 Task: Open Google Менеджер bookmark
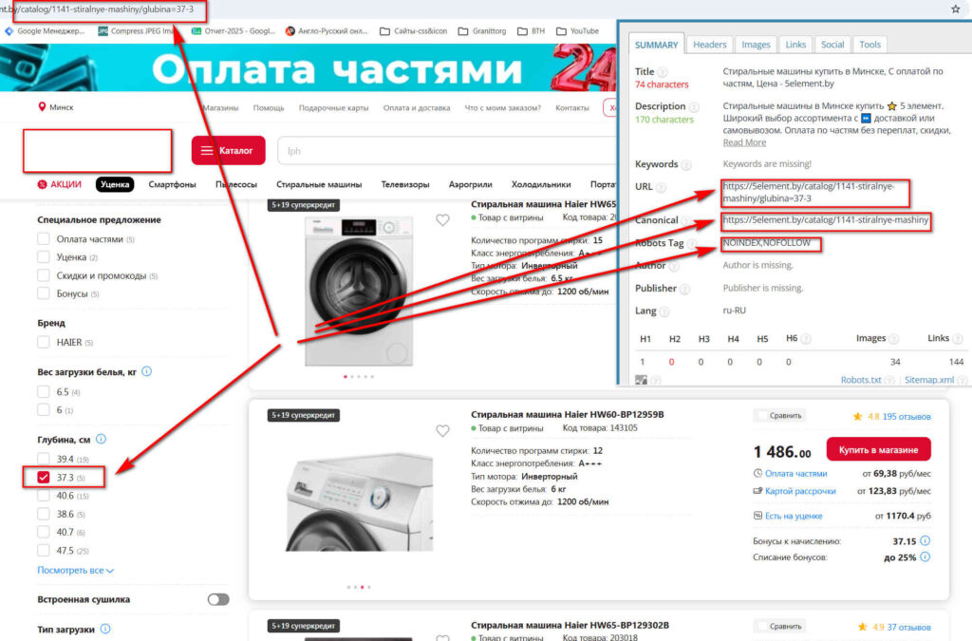(x=45, y=31)
